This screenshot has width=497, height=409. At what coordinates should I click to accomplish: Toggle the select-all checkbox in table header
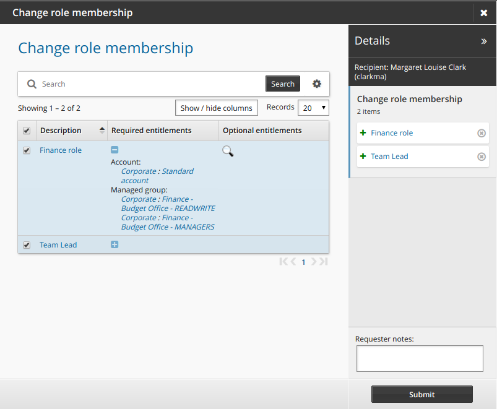(27, 131)
